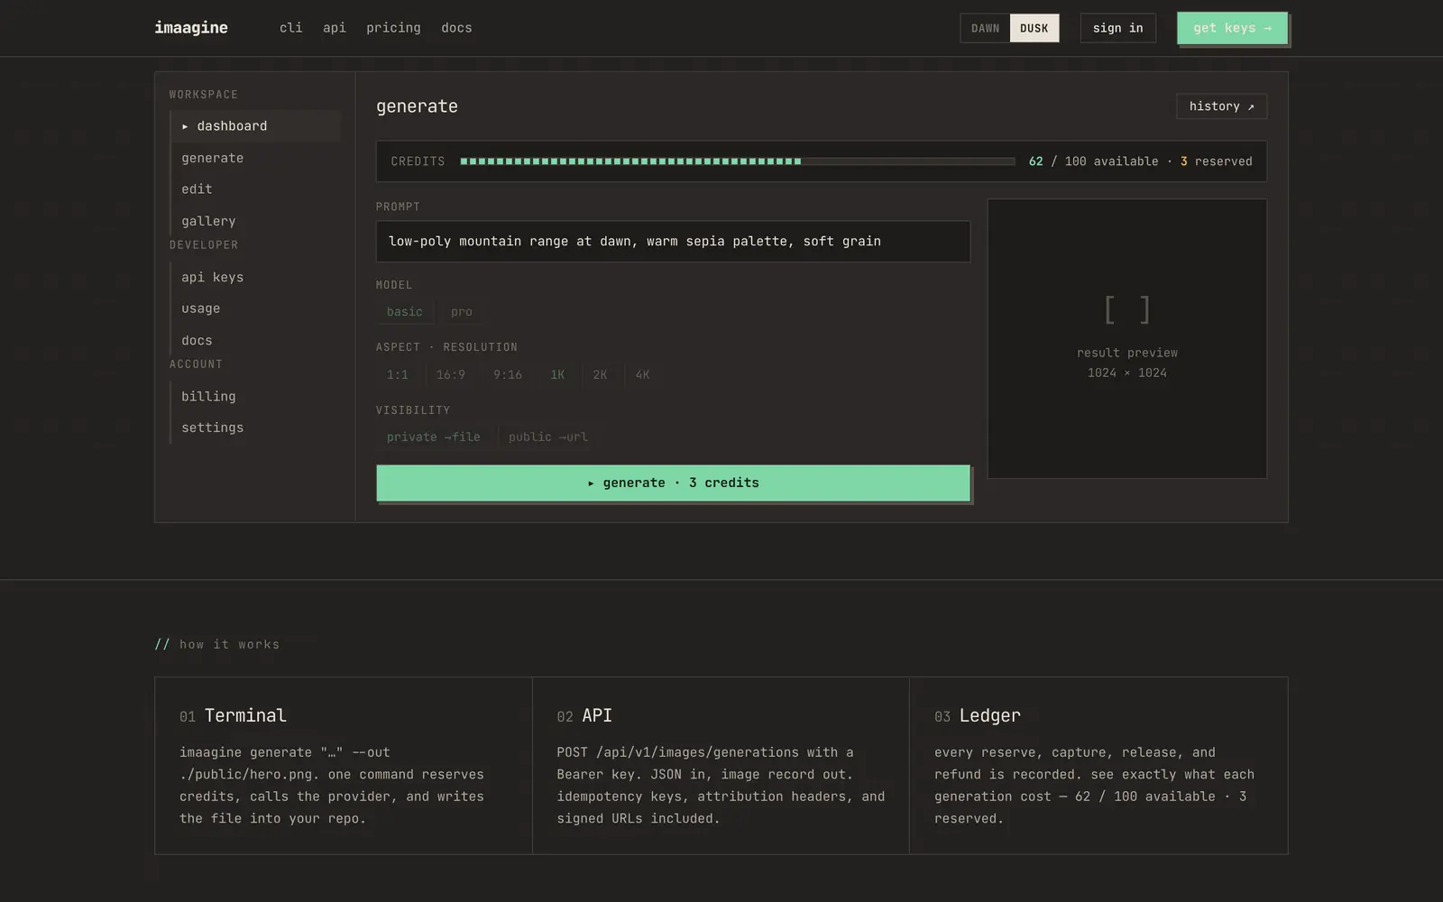The width and height of the screenshot is (1443, 902).
Task: Set resolution to 2K
Action: pos(600,375)
